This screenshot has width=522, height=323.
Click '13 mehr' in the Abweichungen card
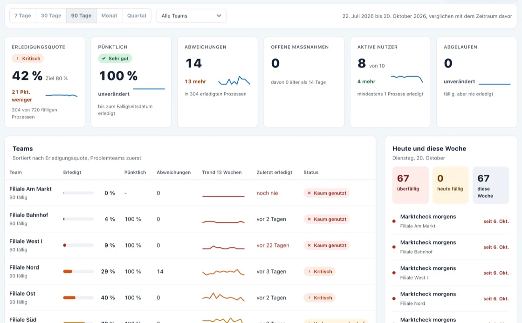[x=195, y=82]
